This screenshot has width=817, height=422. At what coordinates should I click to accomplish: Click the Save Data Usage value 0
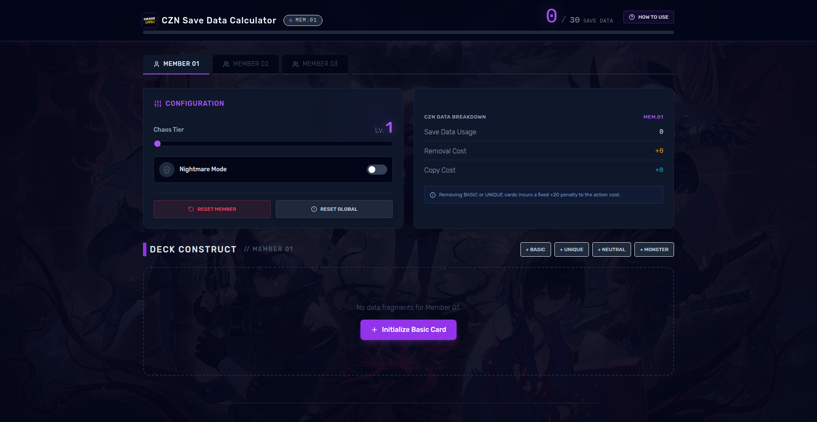661,132
